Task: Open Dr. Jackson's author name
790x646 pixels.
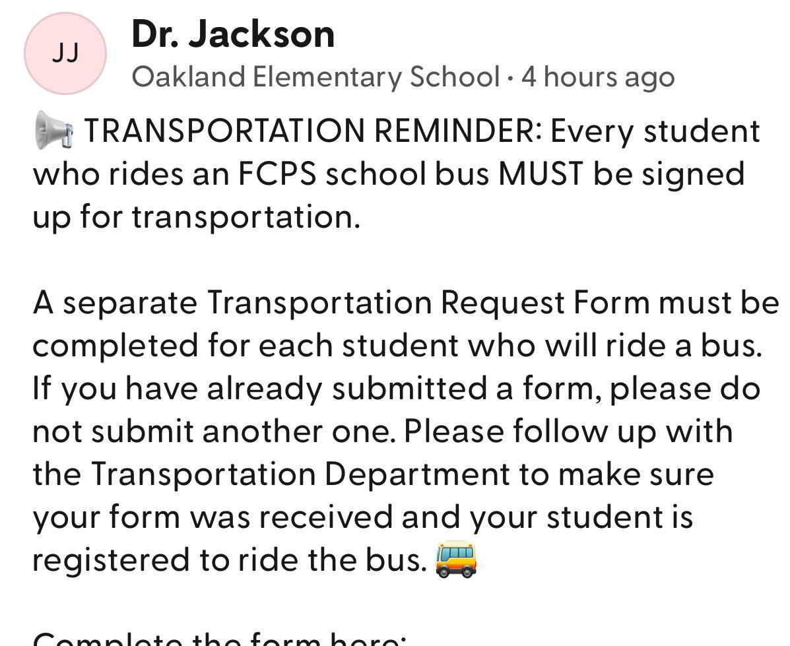Action: pos(233,34)
